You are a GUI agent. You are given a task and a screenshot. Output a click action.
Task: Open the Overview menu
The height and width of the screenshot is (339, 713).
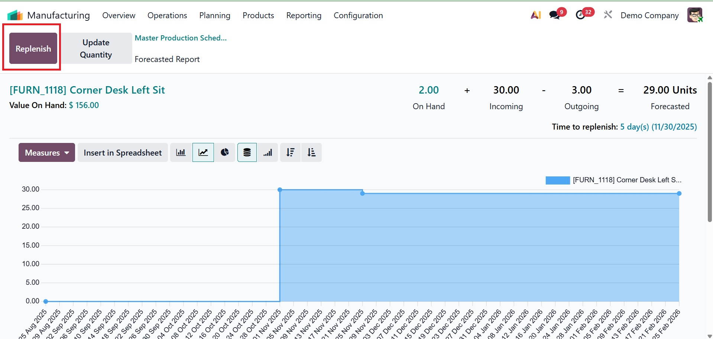click(x=119, y=15)
